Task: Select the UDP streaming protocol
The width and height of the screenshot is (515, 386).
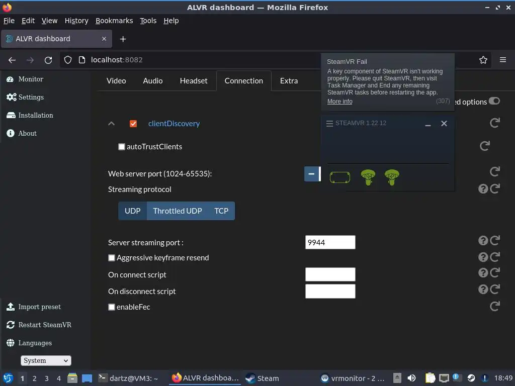Action: pyautogui.click(x=132, y=211)
